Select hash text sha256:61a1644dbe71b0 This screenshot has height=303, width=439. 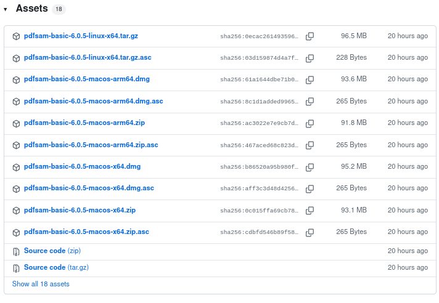(259, 79)
